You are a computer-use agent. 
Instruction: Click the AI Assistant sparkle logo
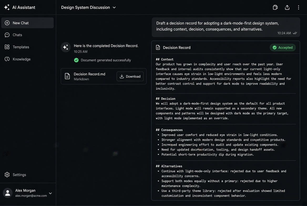(x=7, y=7)
